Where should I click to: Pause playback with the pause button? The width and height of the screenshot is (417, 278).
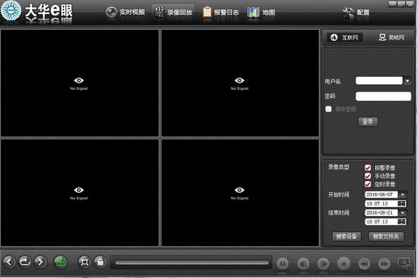point(282,264)
